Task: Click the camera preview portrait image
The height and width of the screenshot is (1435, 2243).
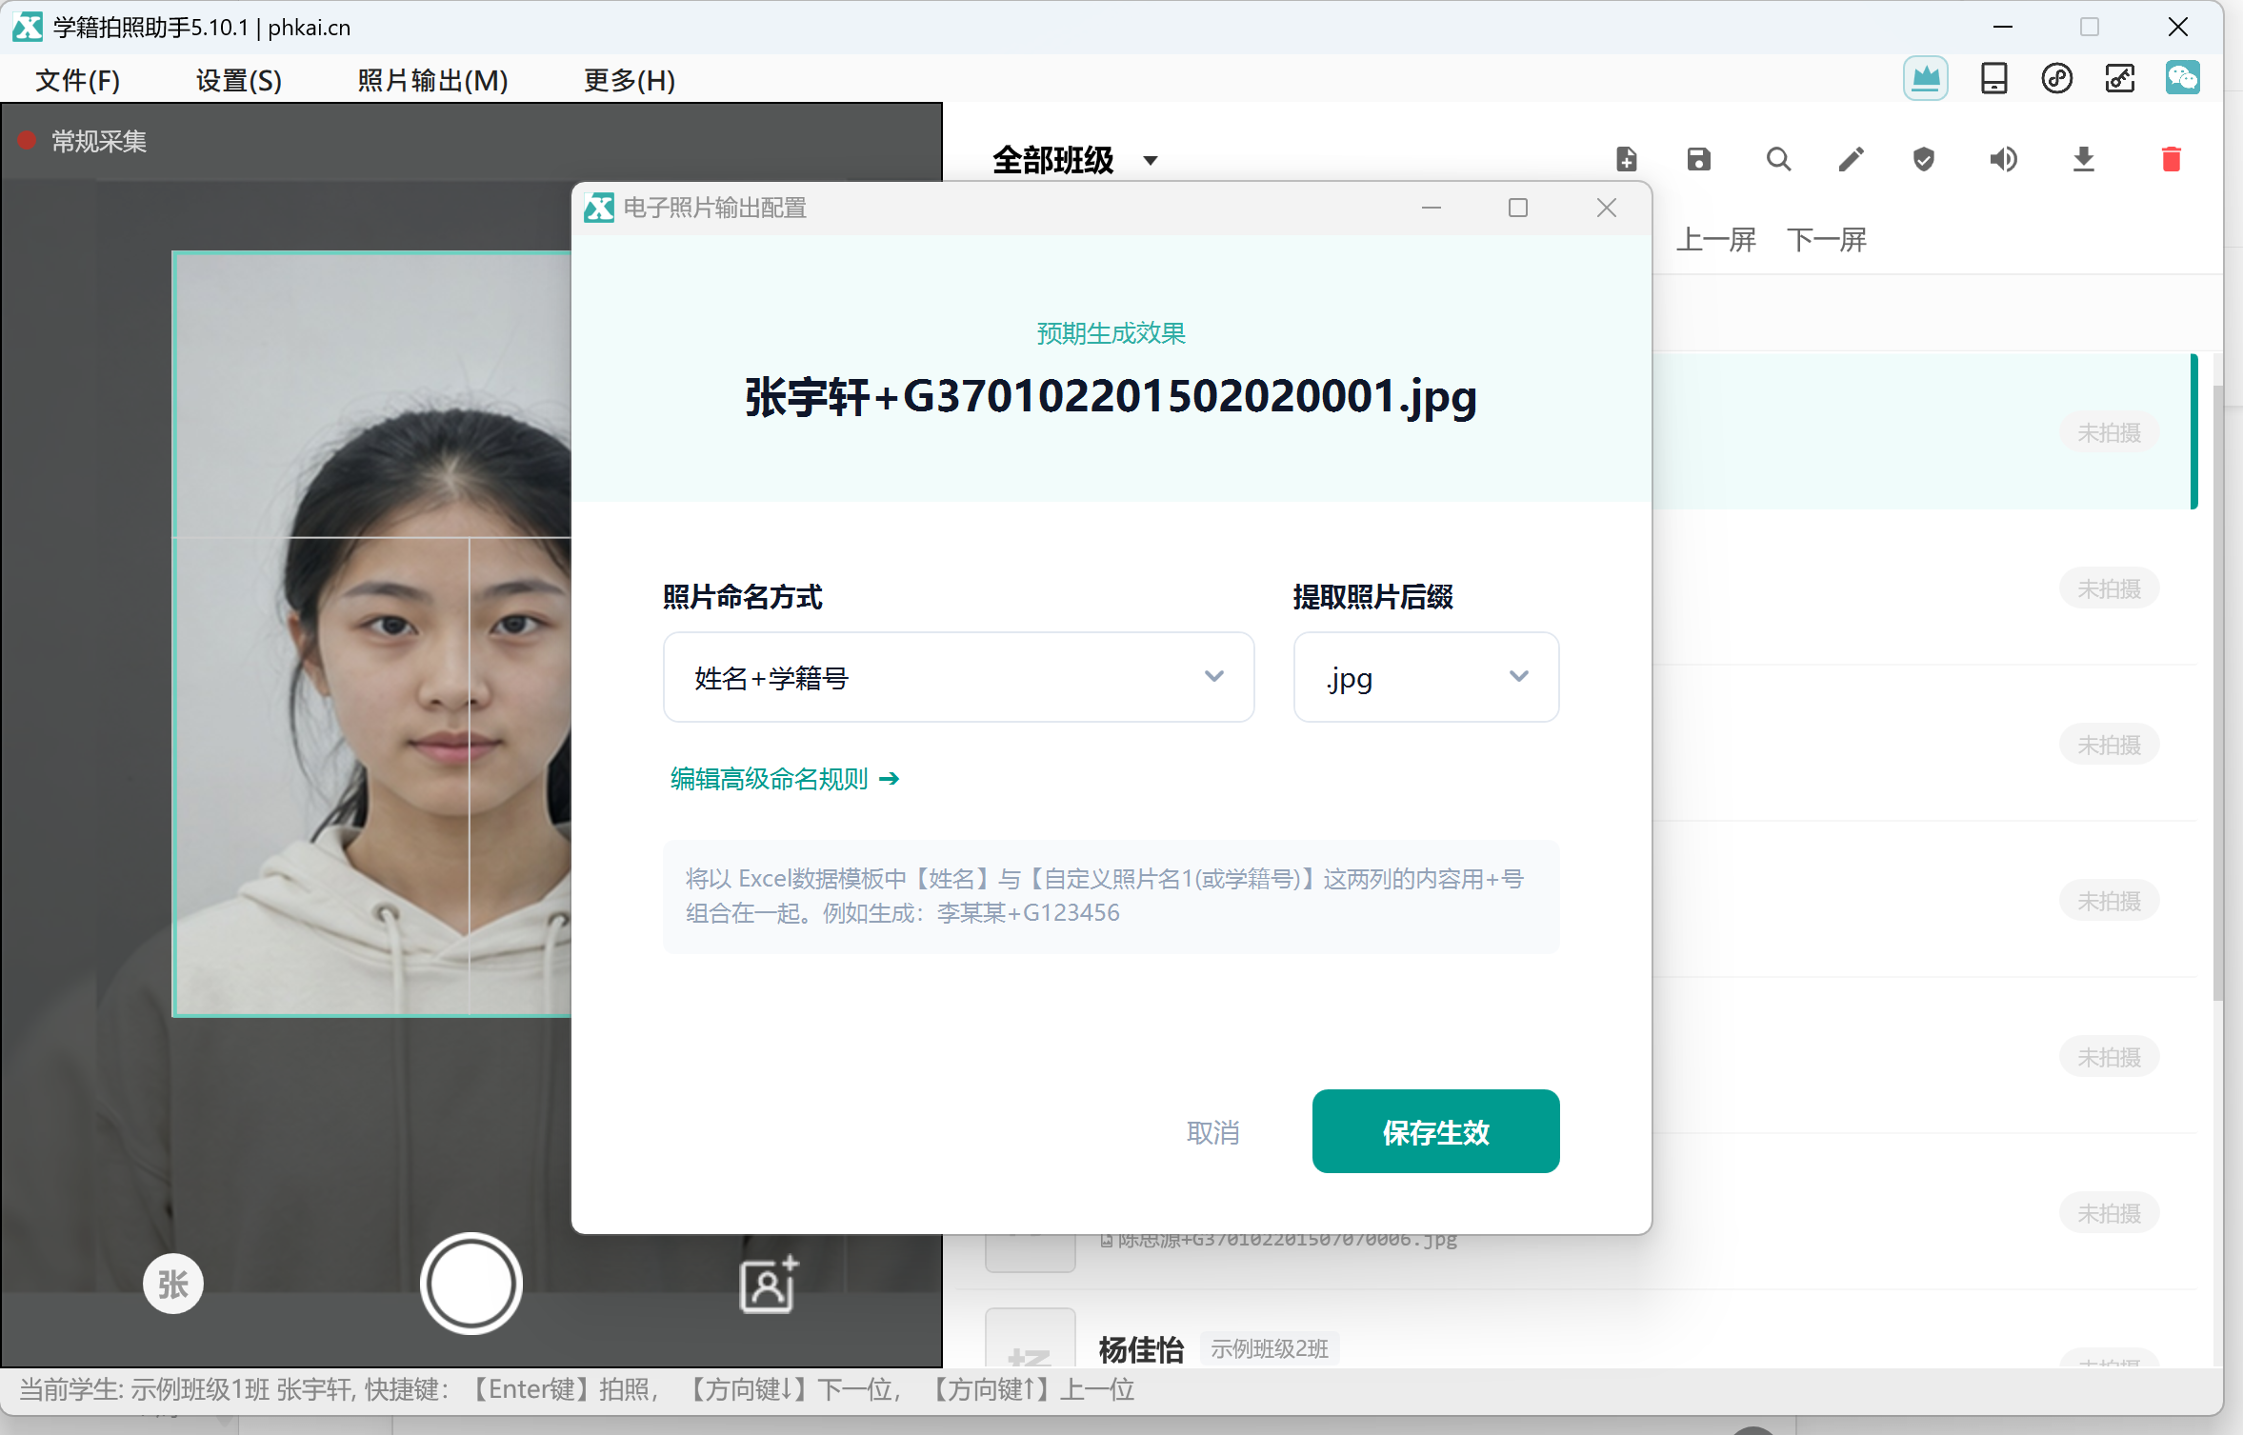Action: [372, 634]
